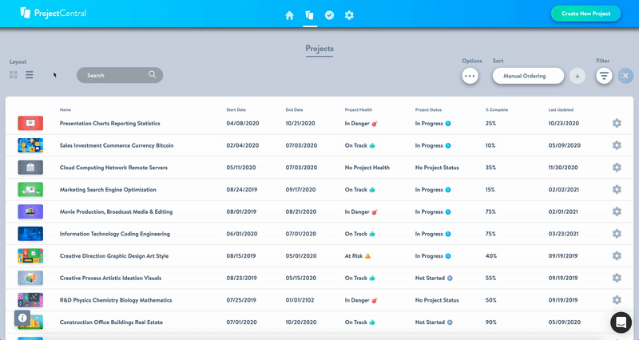The image size is (639, 340).
Task: Click At Risk health for Creative Direction row
Action: [357, 256]
